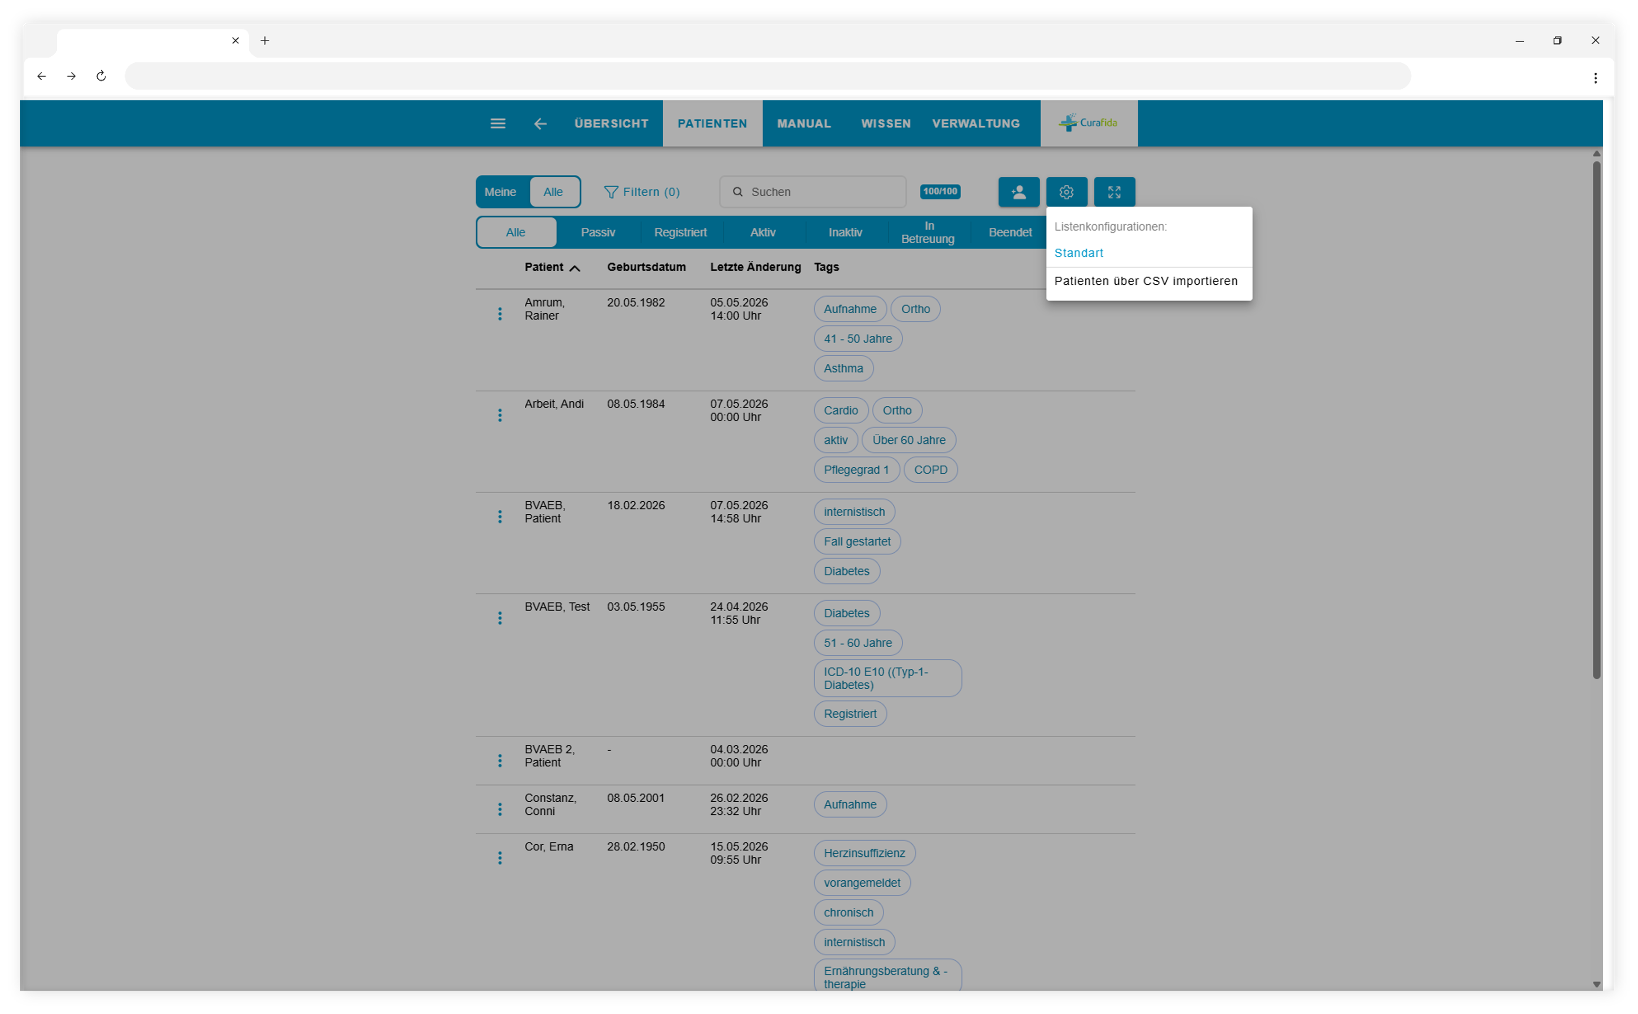Click the Fall gestartet tag
Image resolution: width=1638 pixels, height=1014 pixels.
857,541
